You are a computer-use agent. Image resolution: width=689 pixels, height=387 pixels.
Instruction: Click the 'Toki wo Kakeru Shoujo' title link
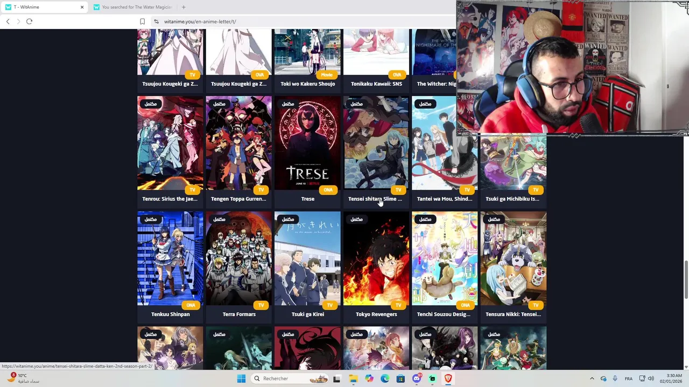(x=307, y=84)
